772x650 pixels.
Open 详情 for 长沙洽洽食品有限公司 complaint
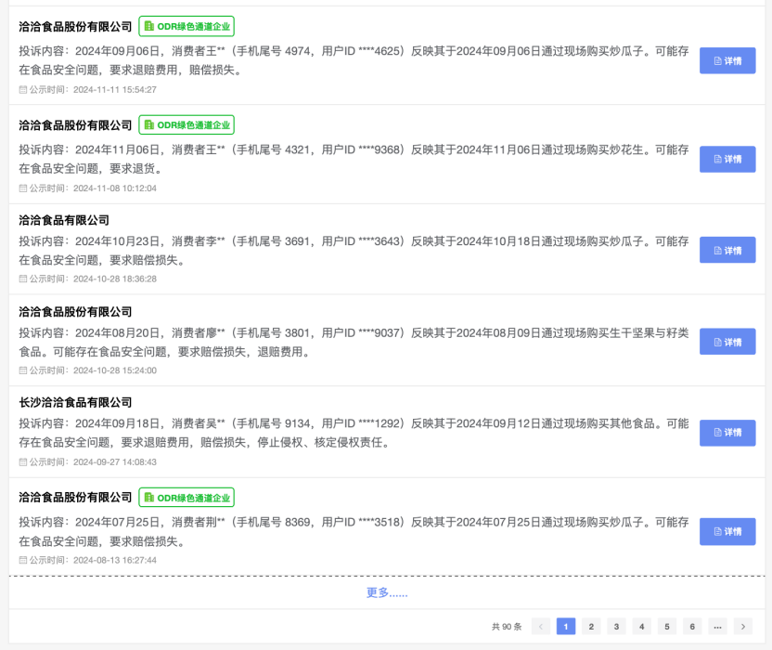pyautogui.click(x=727, y=433)
